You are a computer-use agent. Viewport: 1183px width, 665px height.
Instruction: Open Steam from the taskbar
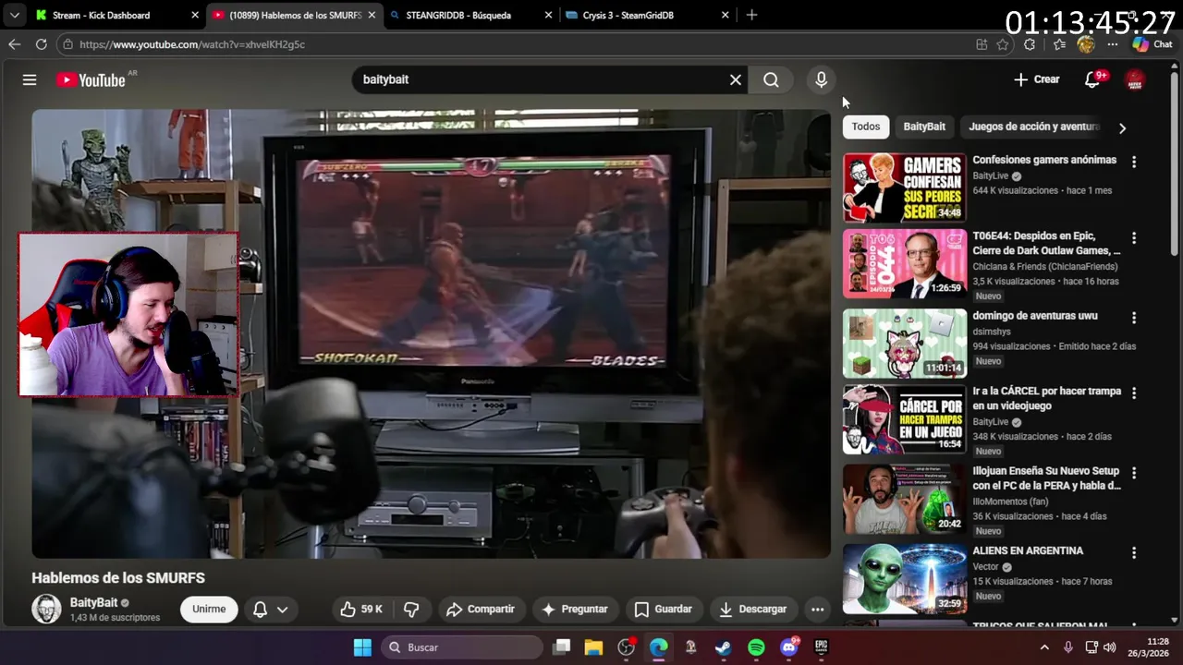click(x=723, y=647)
